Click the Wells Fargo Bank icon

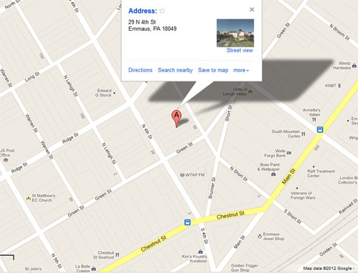(289, 153)
